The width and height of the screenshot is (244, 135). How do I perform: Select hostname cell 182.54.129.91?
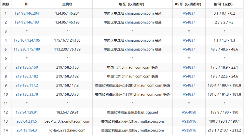[x=67, y=112]
